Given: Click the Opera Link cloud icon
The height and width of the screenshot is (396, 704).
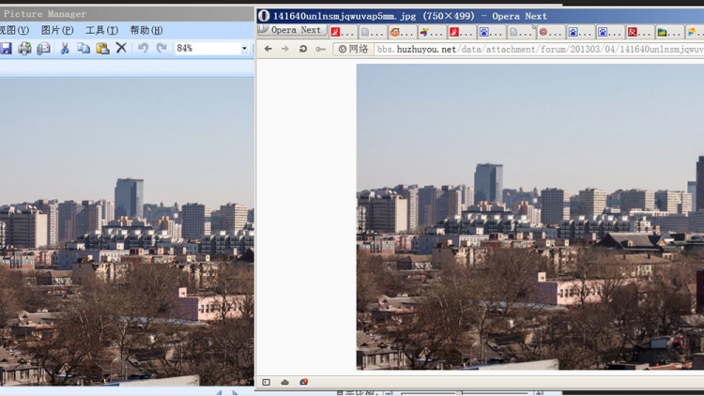Looking at the screenshot, I should tap(284, 382).
